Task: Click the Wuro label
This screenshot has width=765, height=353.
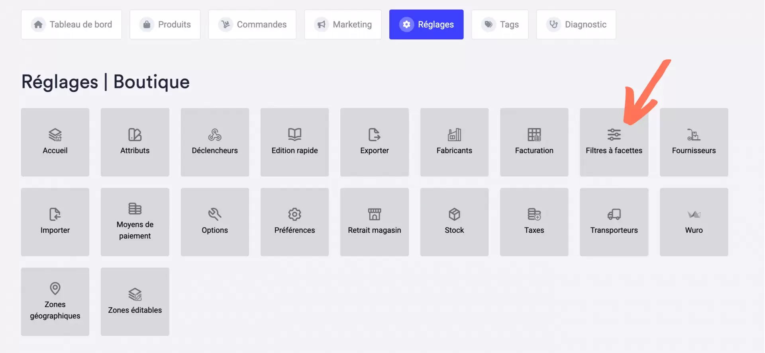Action: pyautogui.click(x=694, y=230)
